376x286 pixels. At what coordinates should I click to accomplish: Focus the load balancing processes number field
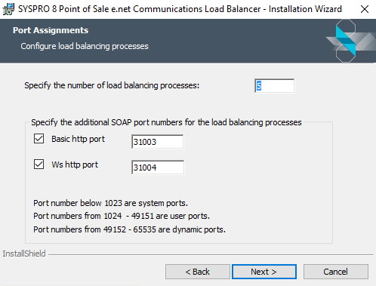click(274, 86)
